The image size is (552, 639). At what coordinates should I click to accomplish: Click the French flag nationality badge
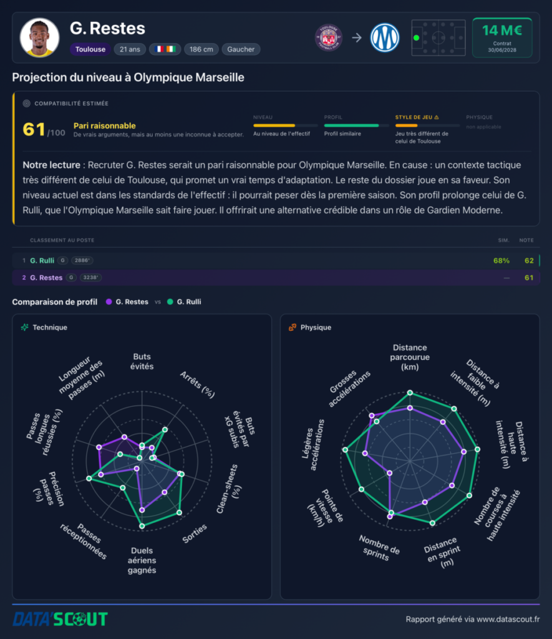pyautogui.click(x=165, y=49)
